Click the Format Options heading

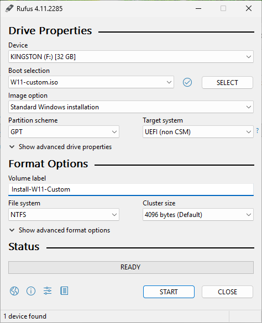(48, 164)
